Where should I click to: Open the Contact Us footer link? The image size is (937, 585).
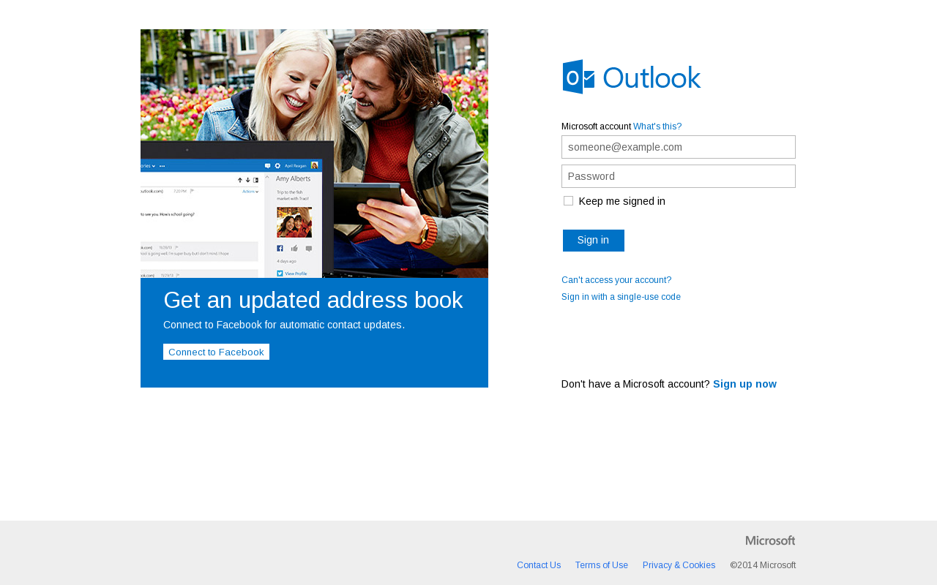(x=539, y=565)
